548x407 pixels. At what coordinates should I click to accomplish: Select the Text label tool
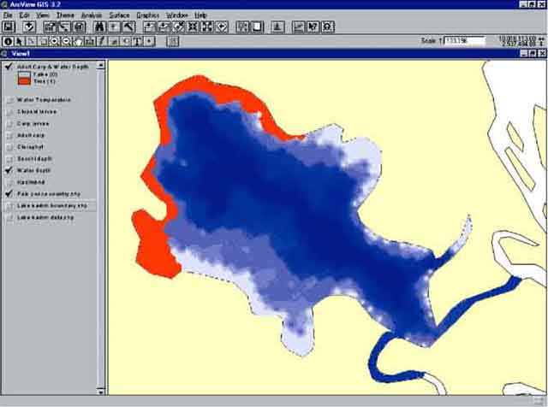[137, 40]
